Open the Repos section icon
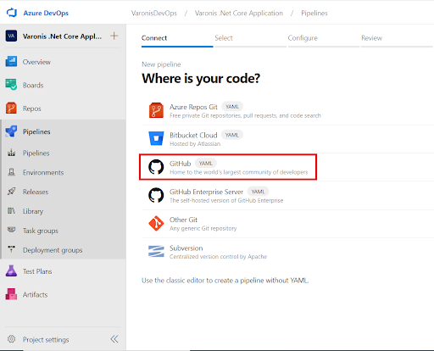The image size is (434, 351). coord(11,108)
